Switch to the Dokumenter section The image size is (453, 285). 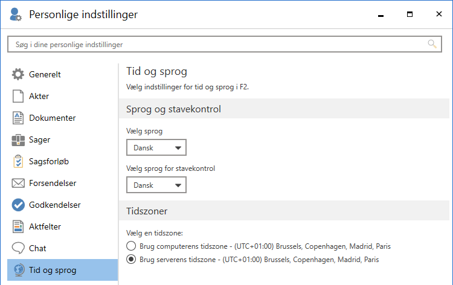coord(53,118)
